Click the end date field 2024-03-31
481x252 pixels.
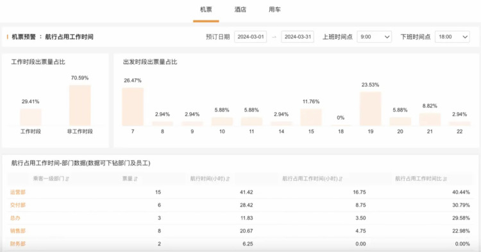pyautogui.click(x=298, y=37)
